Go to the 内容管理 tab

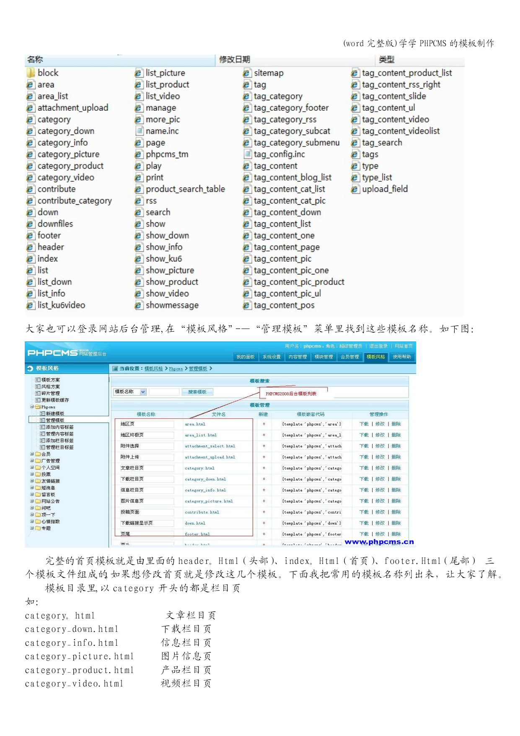coord(298,357)
